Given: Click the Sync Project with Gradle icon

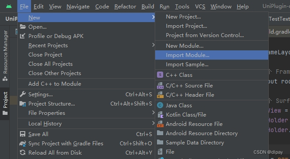Looking at the screenshot, I should [x=23, y=144].
